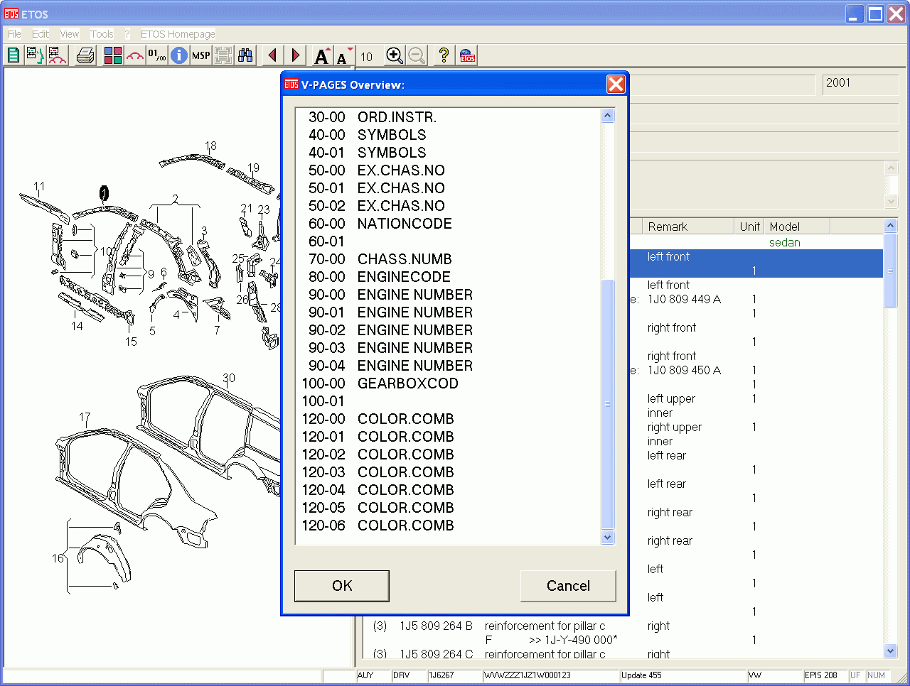Screen dimensions: 910x686
Task: Click the parts table scroll down arrow
Action: pyautogui.click(x=891, y=650)
